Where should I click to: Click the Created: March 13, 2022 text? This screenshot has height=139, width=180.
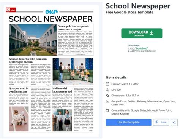tap(125, 84)
